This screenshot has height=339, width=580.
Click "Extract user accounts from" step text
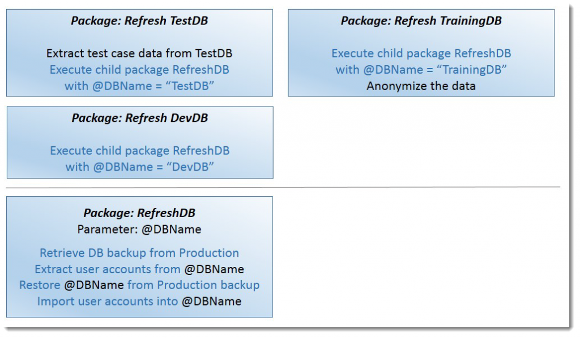point(108,269)
